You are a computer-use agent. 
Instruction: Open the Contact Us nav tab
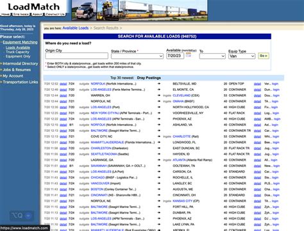pyautogui.click(x=55, y=14)
